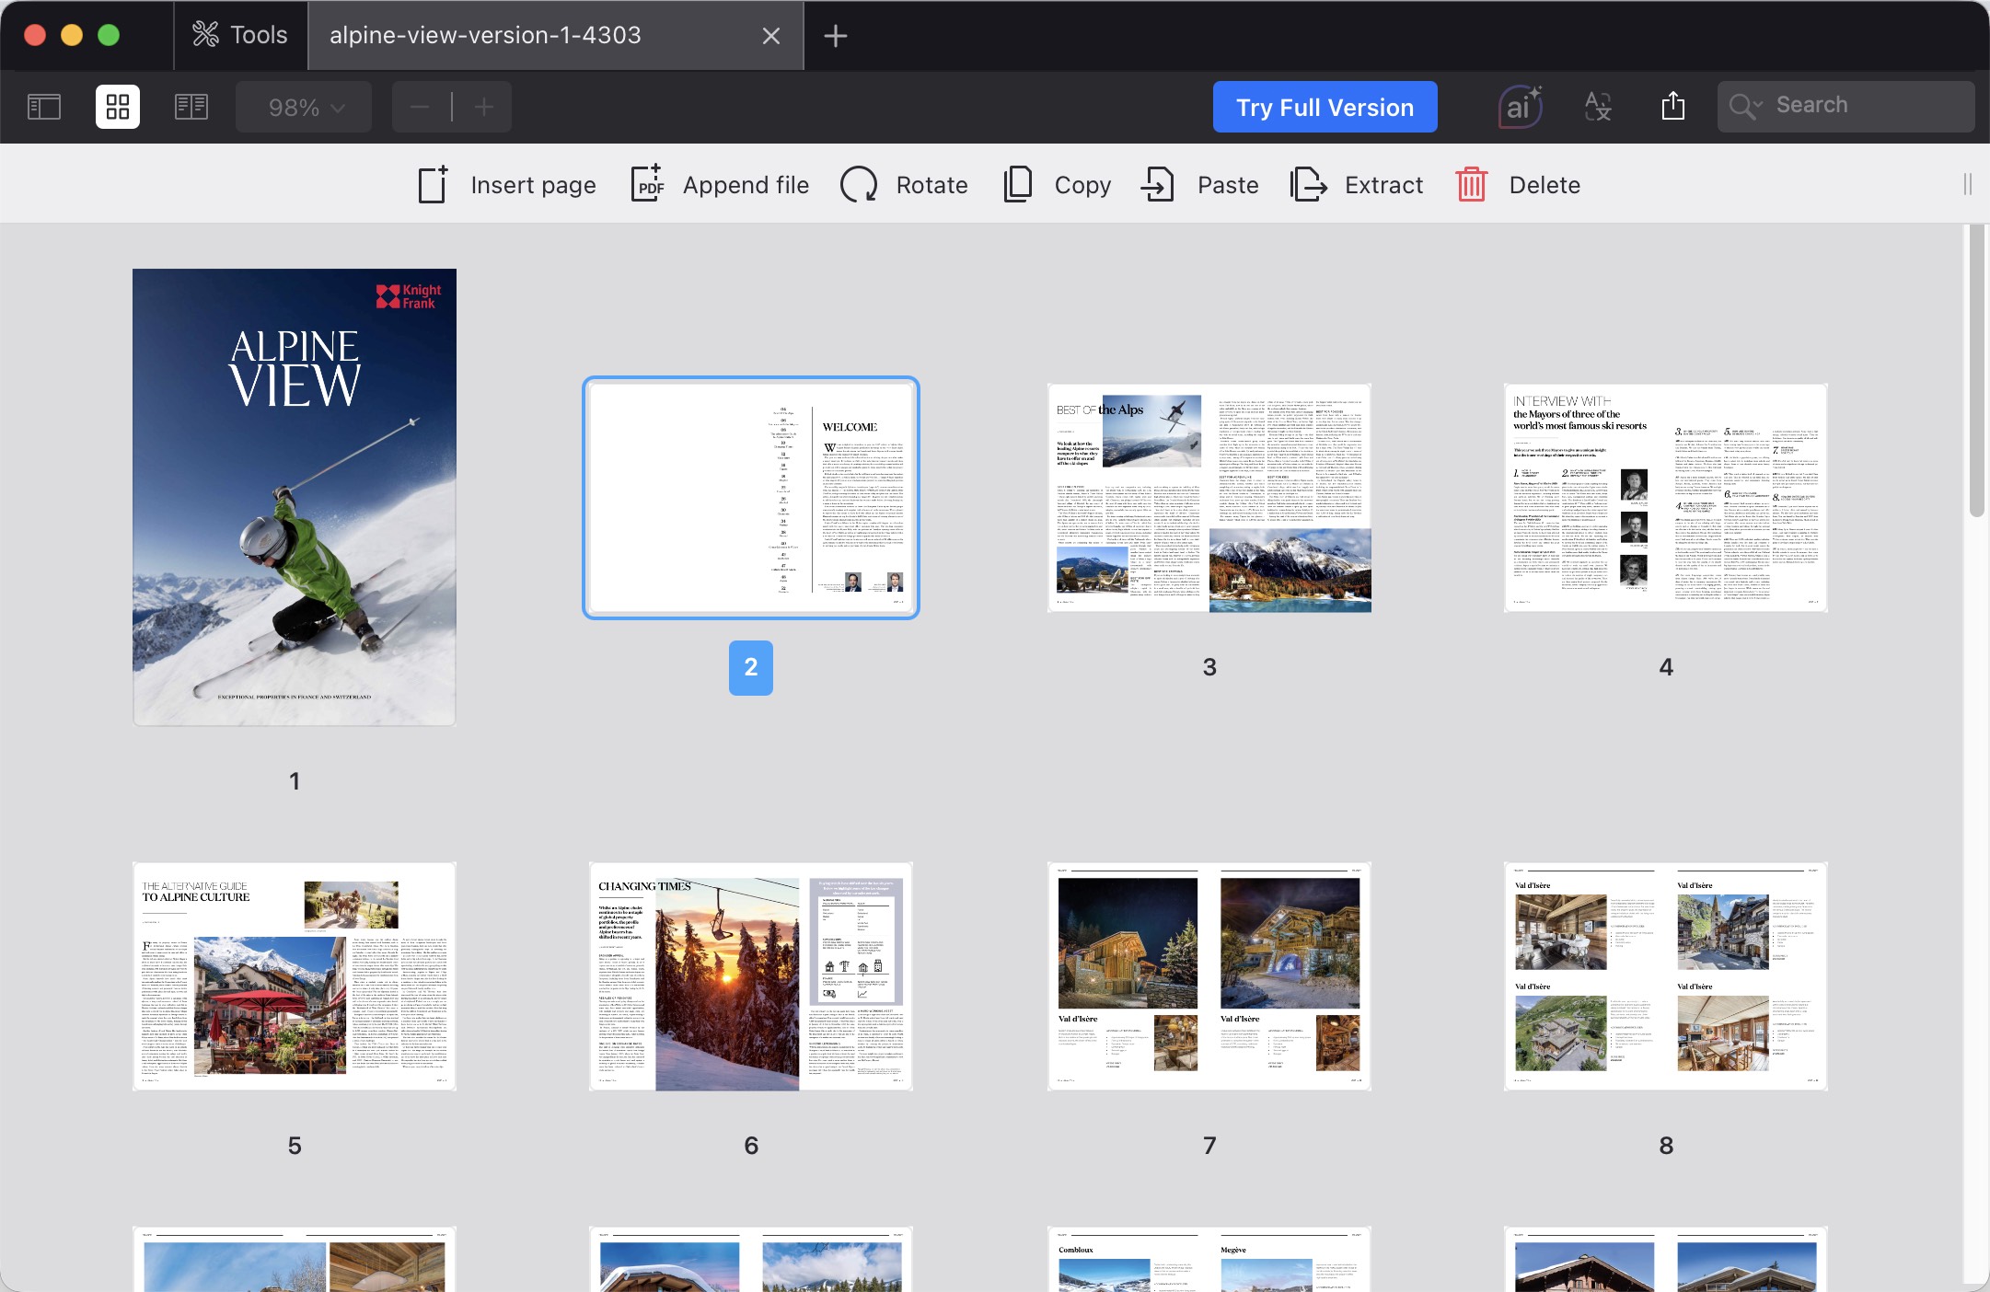
Task: Click the Copy pages icon
Action: 1017,184
